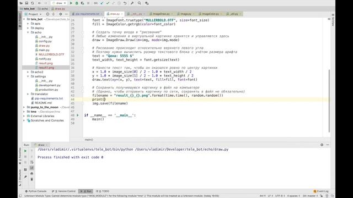The height and width of the screenshot is (198, 353).
Task: Switch to the _util.py editor tab
Action: click(x=234, y=14)
